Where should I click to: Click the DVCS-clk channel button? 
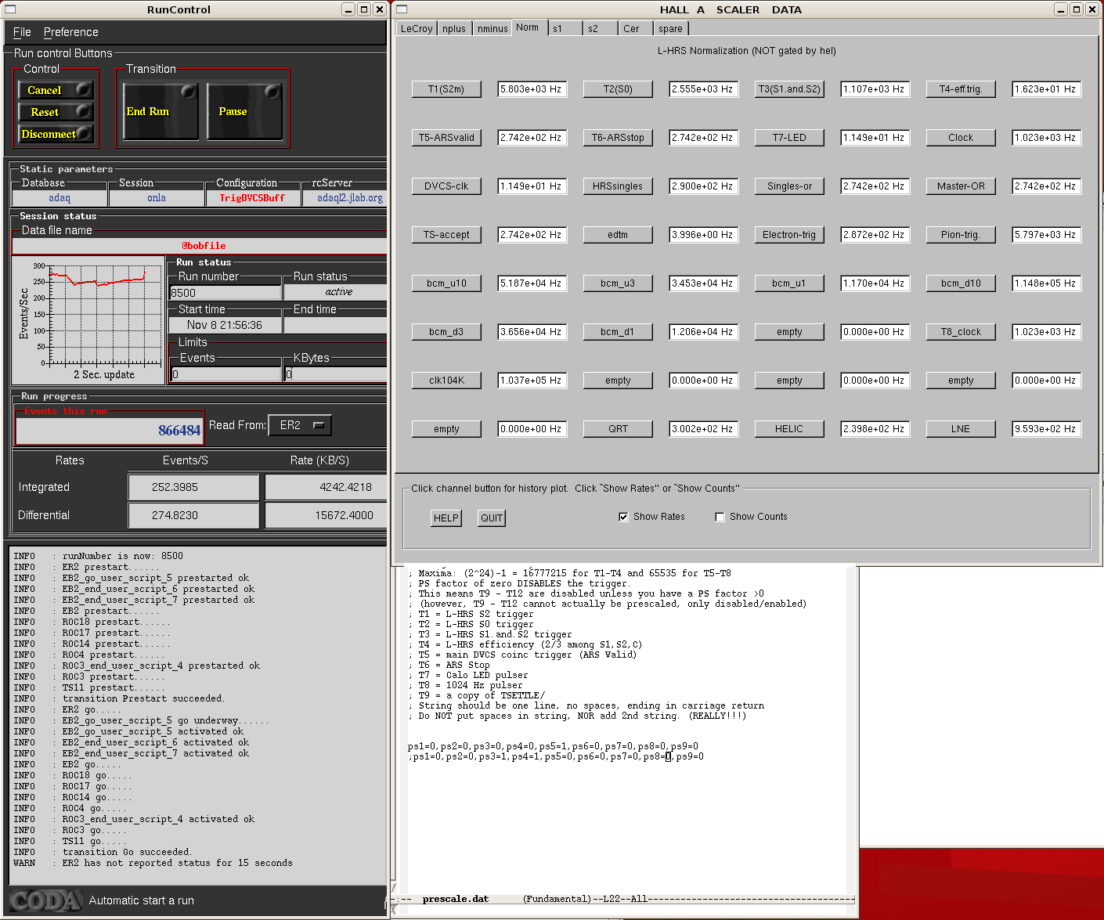tap(446, 186)
